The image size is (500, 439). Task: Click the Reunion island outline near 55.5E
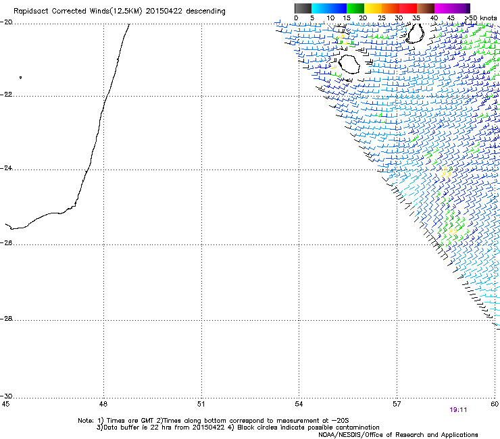click(349, 64)
